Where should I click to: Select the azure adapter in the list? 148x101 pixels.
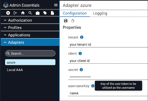click(x=30, y=62)
